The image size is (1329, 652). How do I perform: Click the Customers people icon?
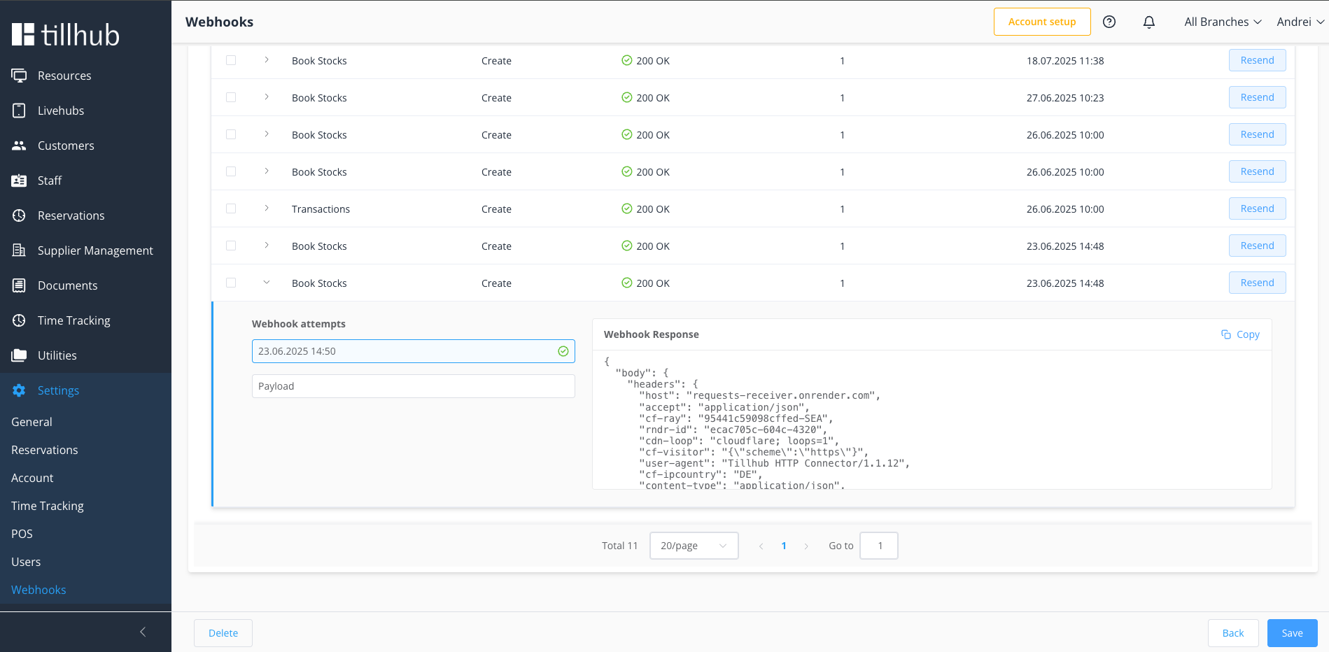click(x=19, y=146)
